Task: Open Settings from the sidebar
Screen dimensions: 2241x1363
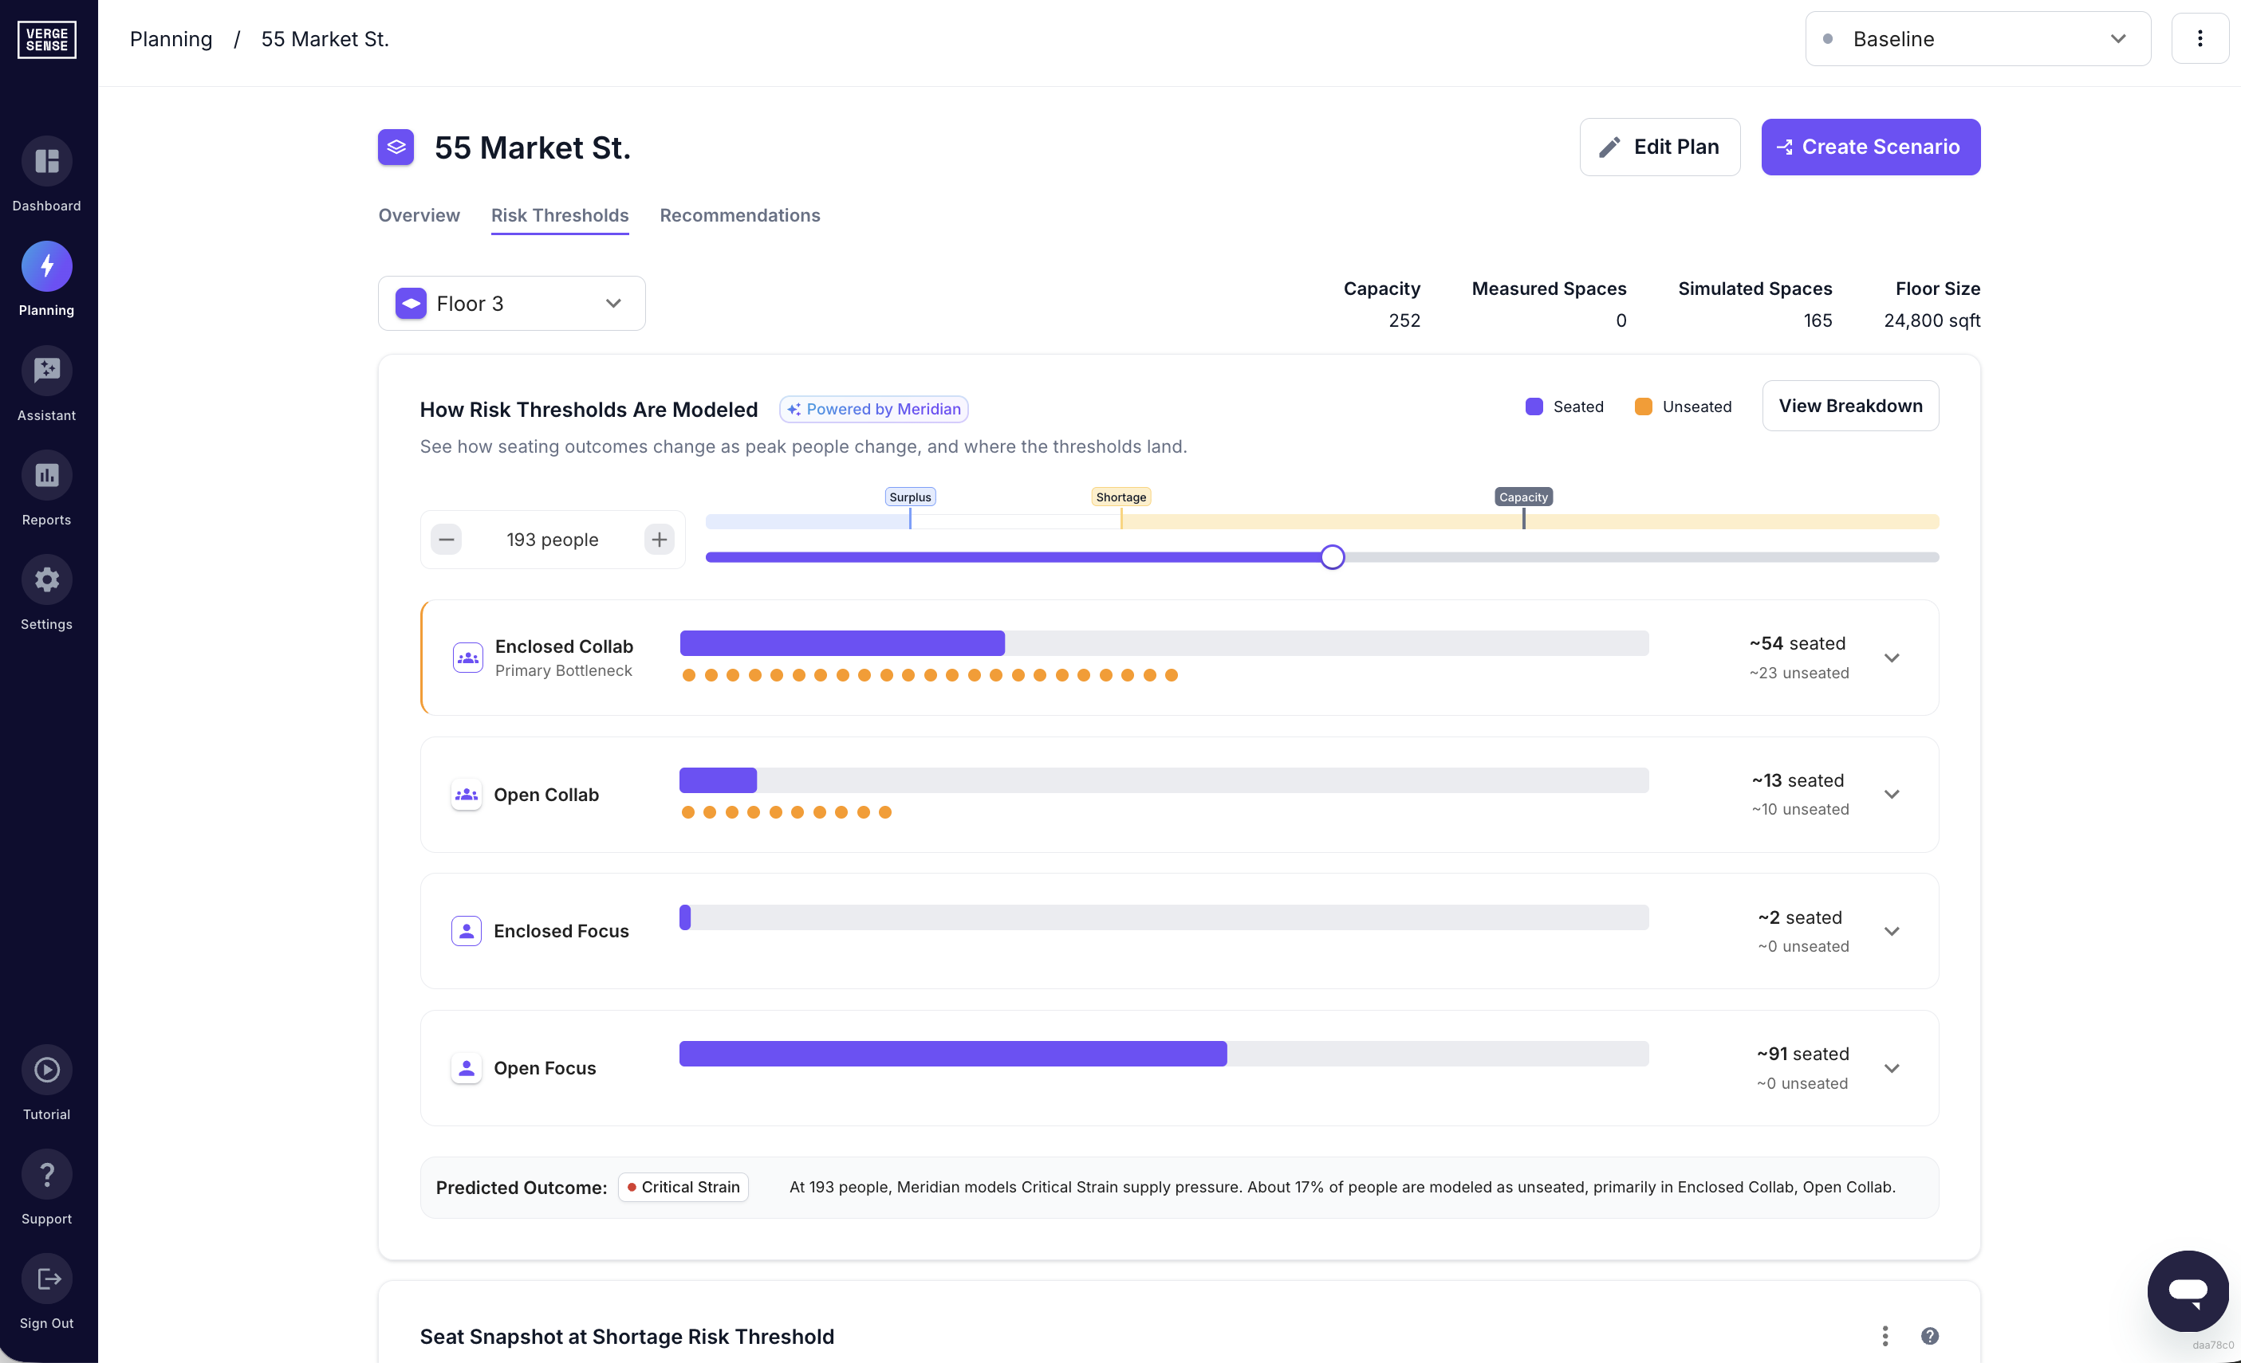Action: point(46,579)
